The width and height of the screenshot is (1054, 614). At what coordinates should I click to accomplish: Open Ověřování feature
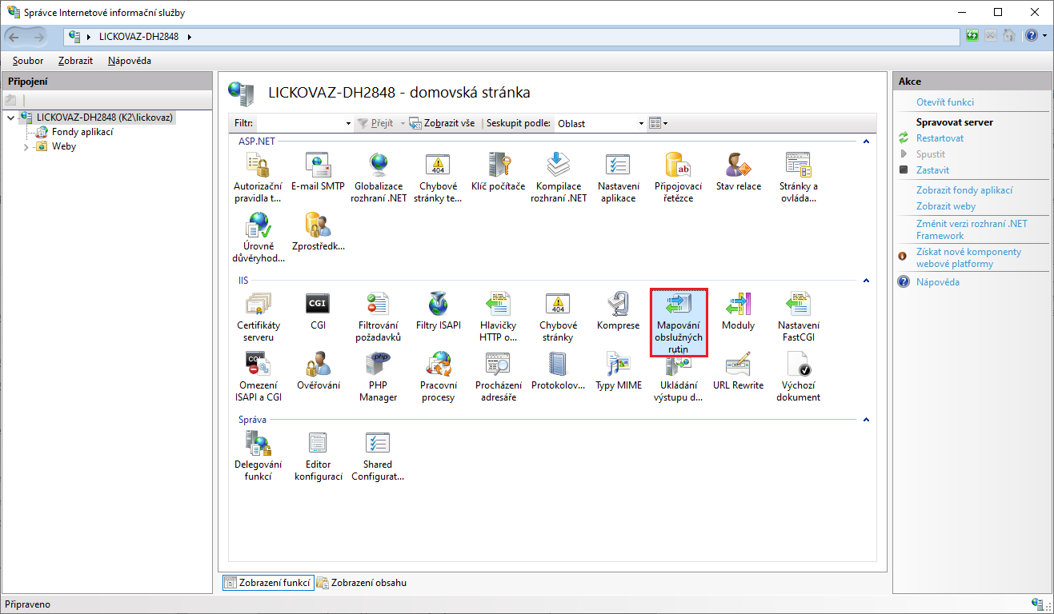coord(319,371)
